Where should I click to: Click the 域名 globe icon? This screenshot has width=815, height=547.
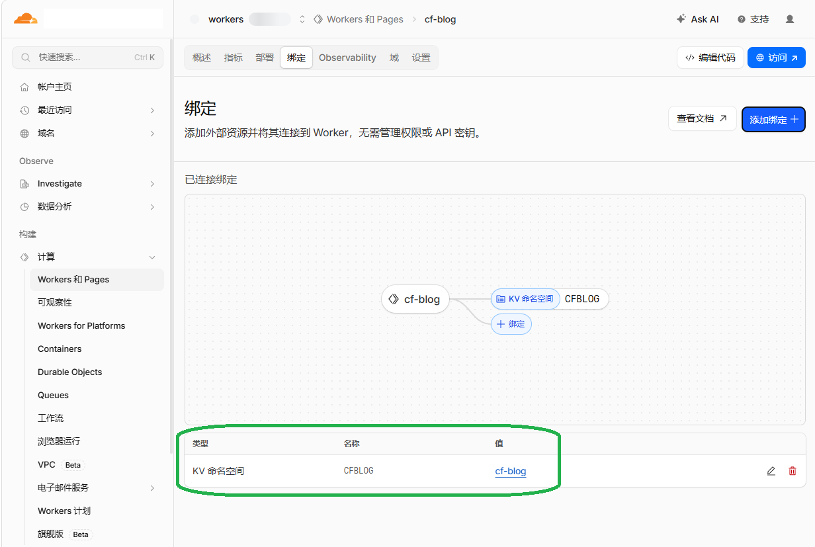pyautogui.click(x=24, y=133)
